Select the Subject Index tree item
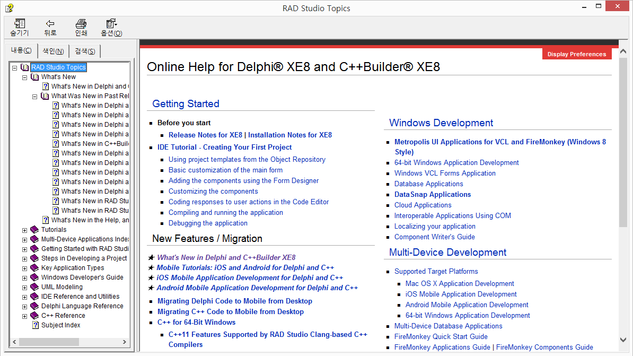This screenshot has height=356, width=633. coord(60,325)
